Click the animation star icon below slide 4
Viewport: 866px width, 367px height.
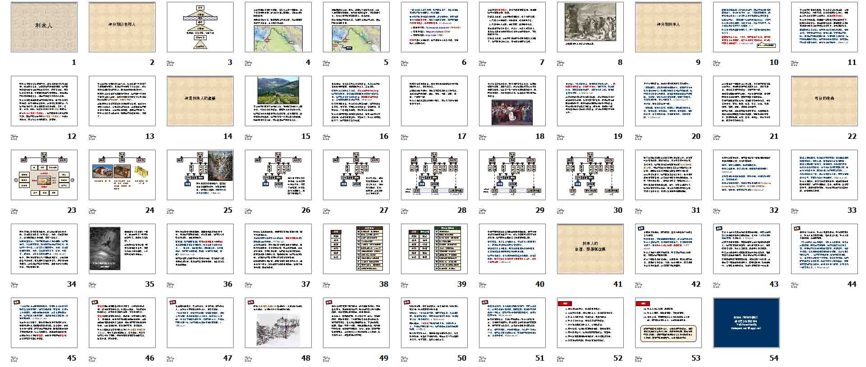249,63
